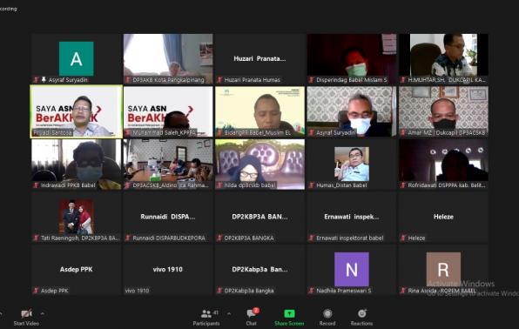Select the DP3ACSKB_Aldino meeting room video

point(168,164)
